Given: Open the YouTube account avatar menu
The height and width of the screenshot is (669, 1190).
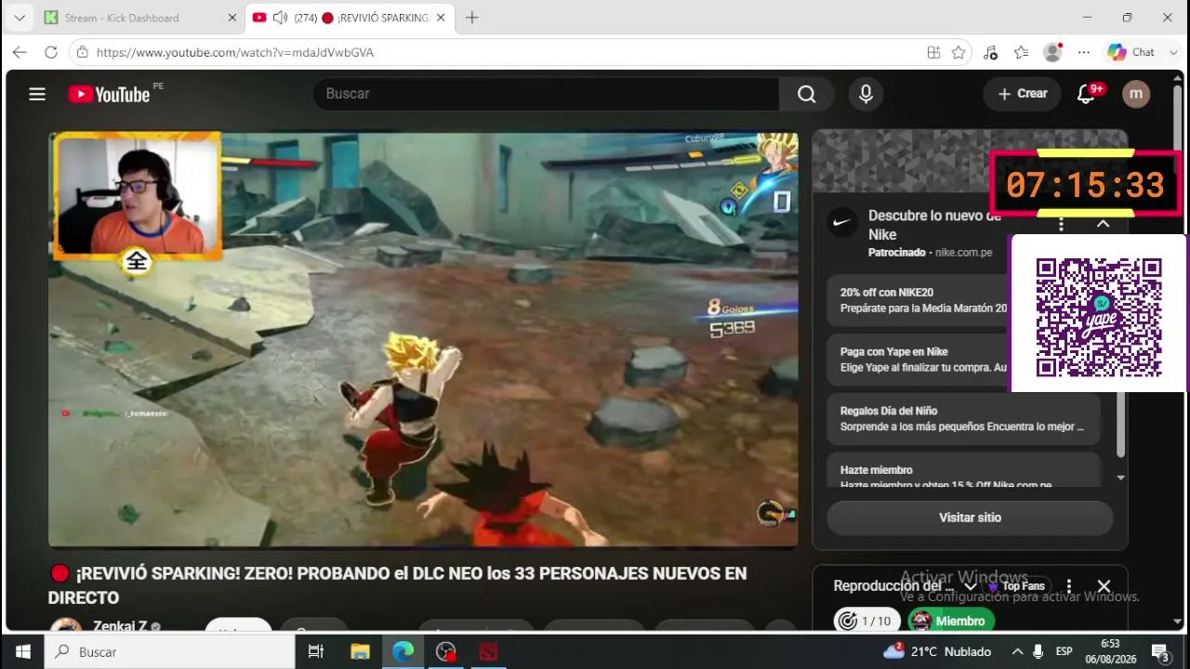Looking at the screenshot, I should pos(1136,94).
